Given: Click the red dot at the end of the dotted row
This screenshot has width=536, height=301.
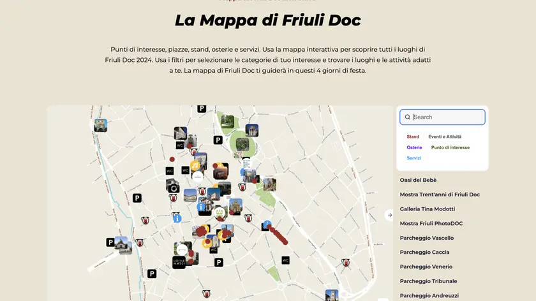Looking at the screenshot, I should pyautogui.click(x=285, y=242).
